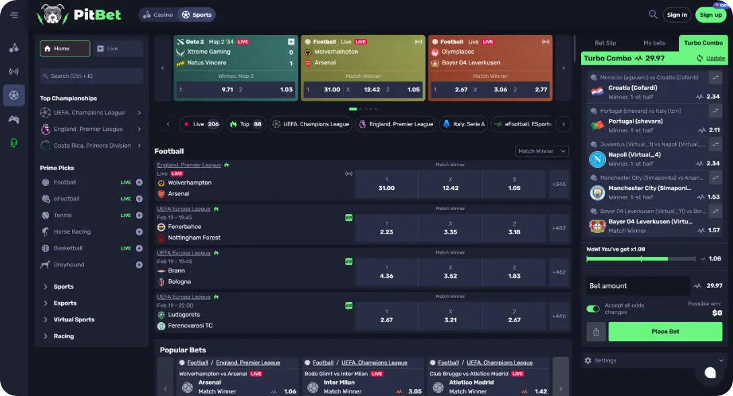Add Horse Racing with its plus icon
733x396 pixels.
tap(139, 232)
